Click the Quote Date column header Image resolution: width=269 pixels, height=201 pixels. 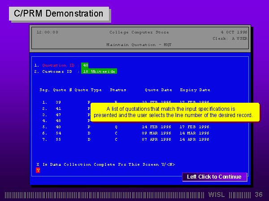158,90
